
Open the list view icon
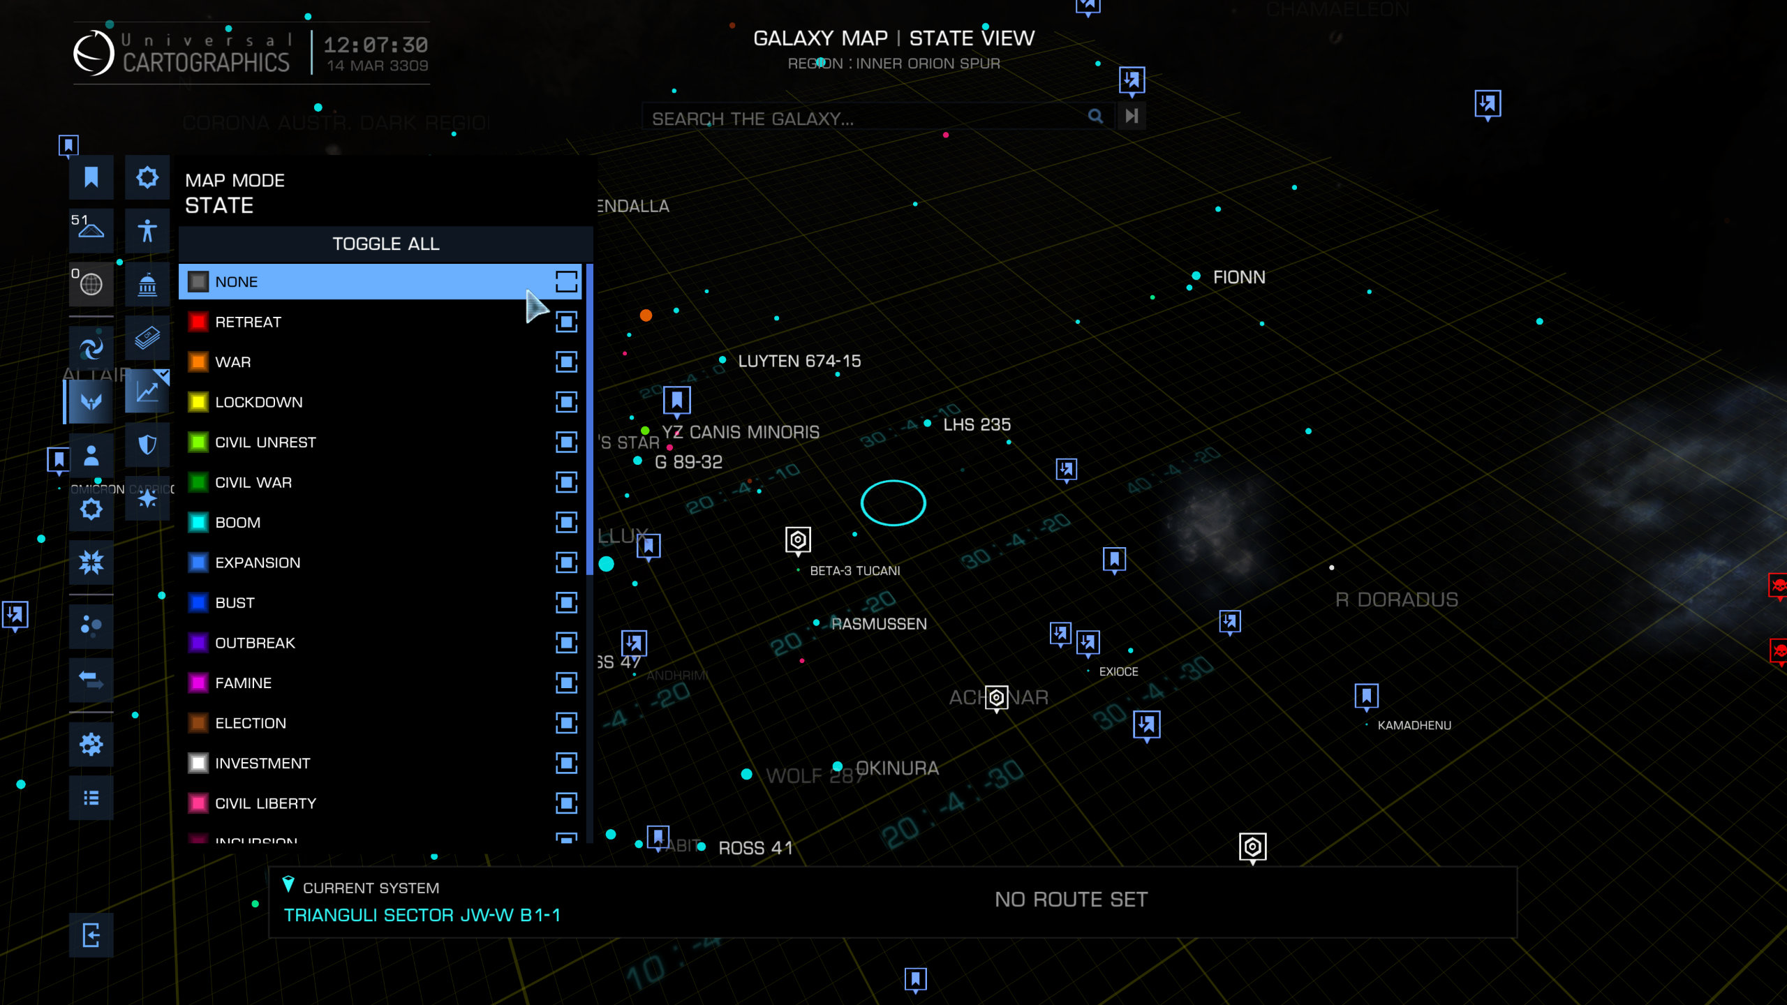[x=91, y=798]
